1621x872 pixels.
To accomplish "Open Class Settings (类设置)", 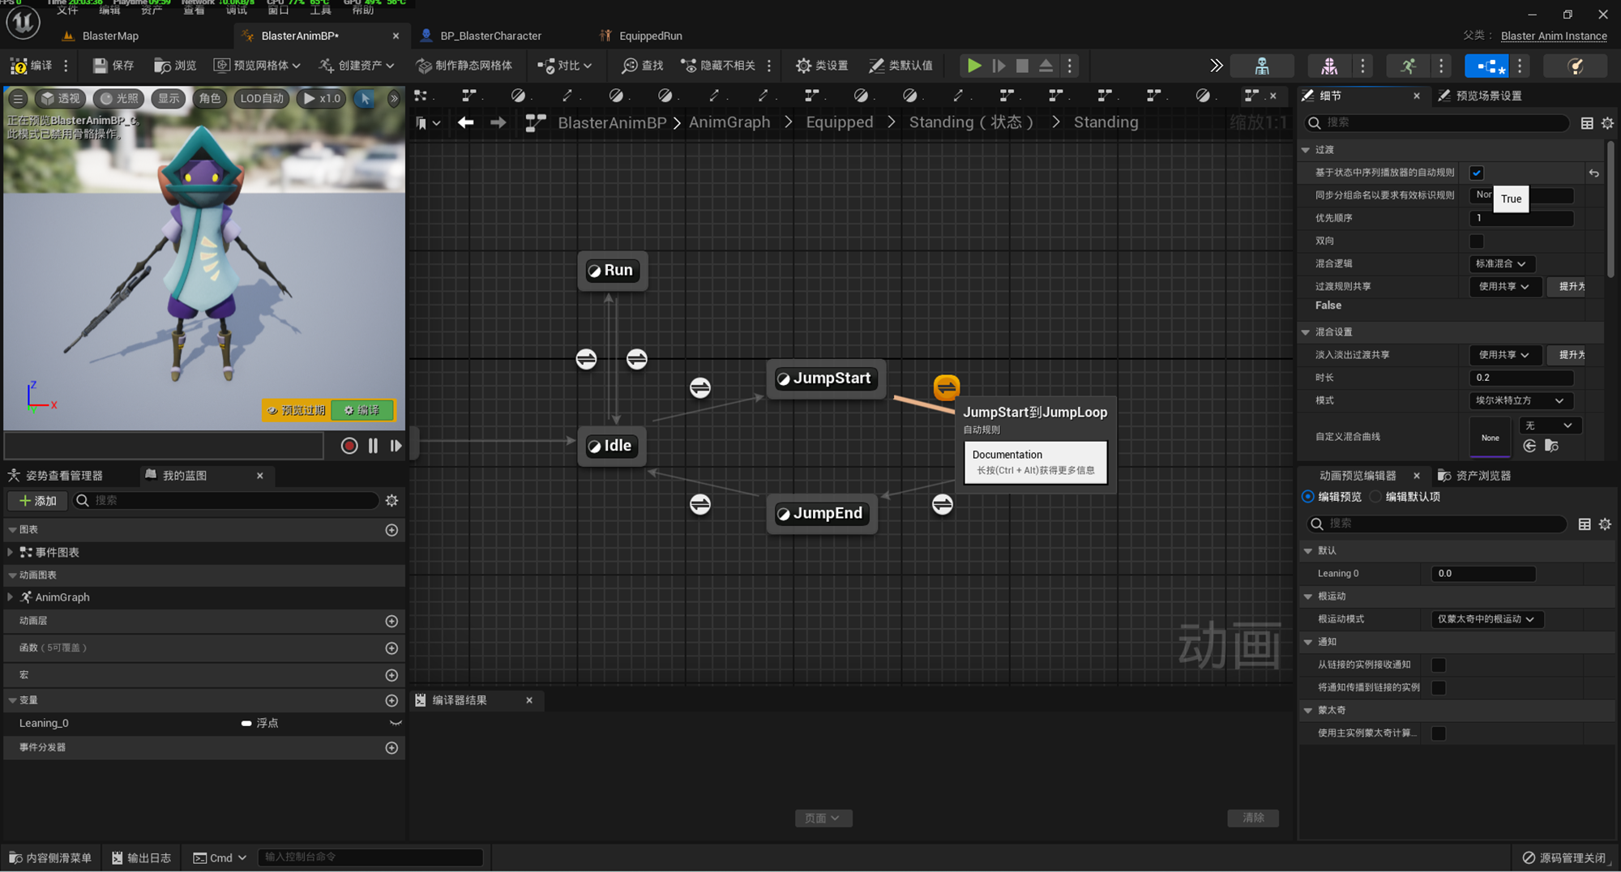I will tap(822, 66).
